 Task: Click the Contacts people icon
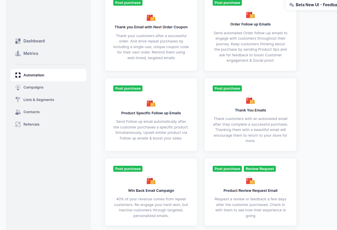click(18, 112)
